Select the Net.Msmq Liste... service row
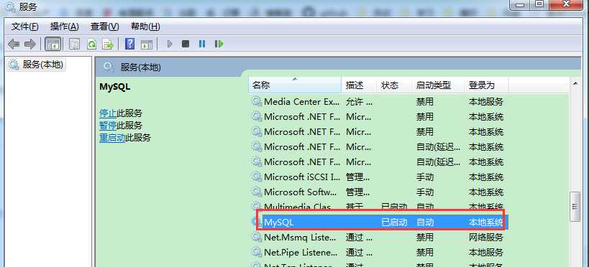The width and height of the screenshot is (589, 267). [378, 237]
